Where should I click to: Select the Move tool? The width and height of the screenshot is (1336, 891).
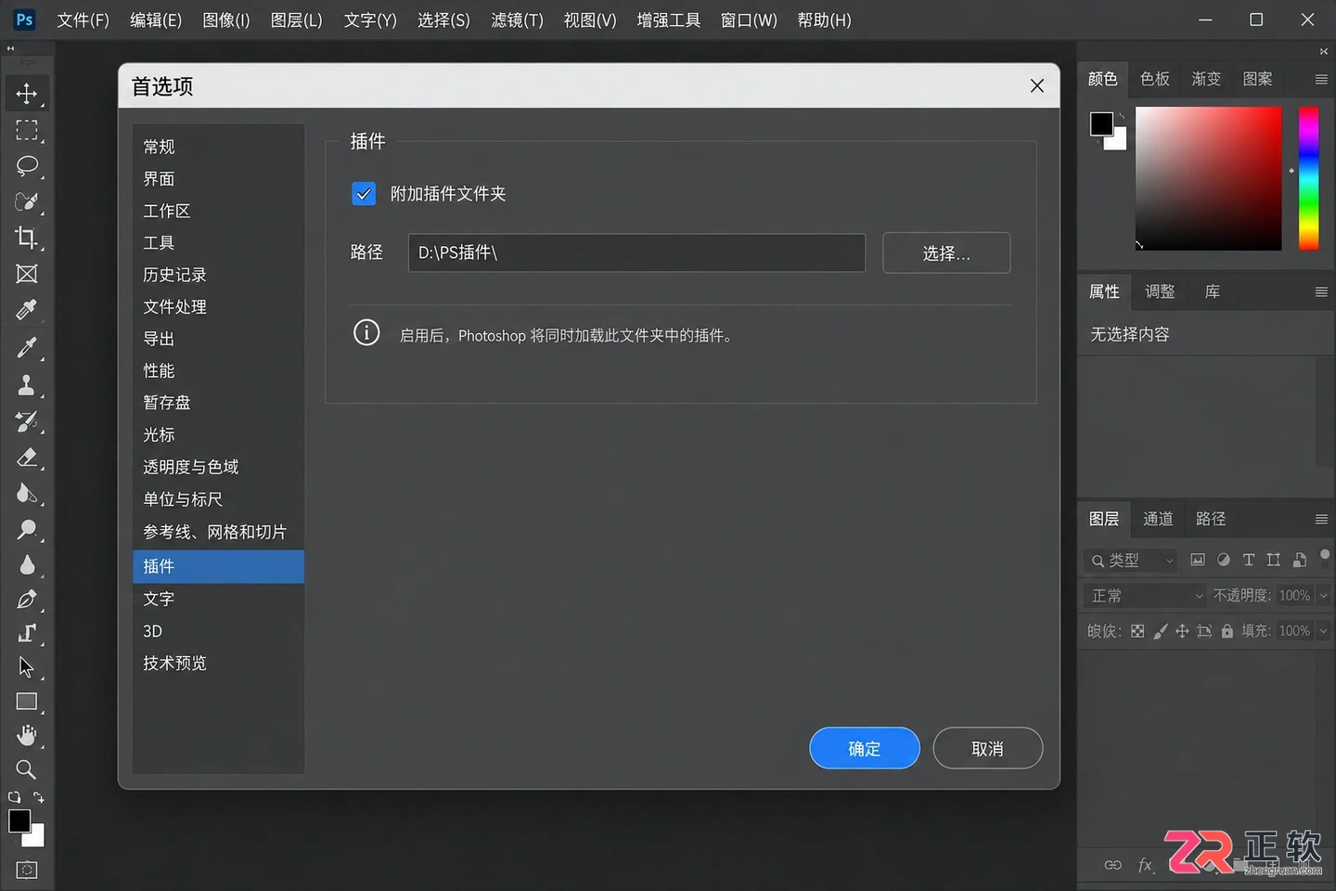tap(27, 94)
